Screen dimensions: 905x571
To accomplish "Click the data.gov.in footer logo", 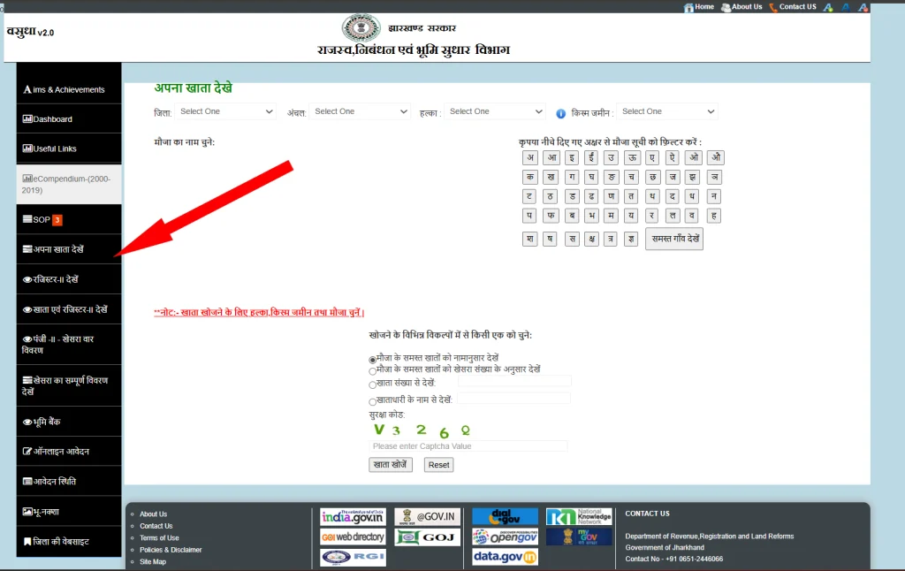I will [x=505, y=557].
